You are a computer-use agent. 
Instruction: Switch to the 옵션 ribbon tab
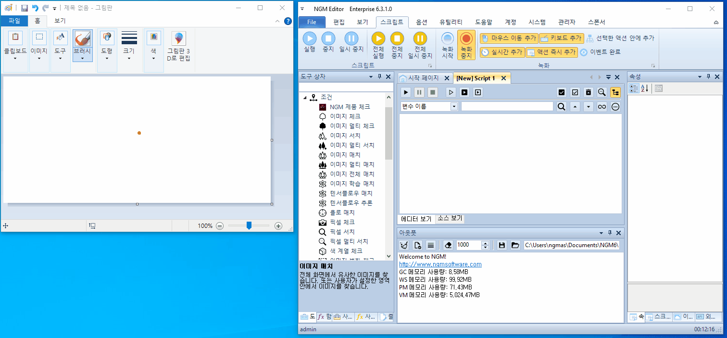(422, 22)
